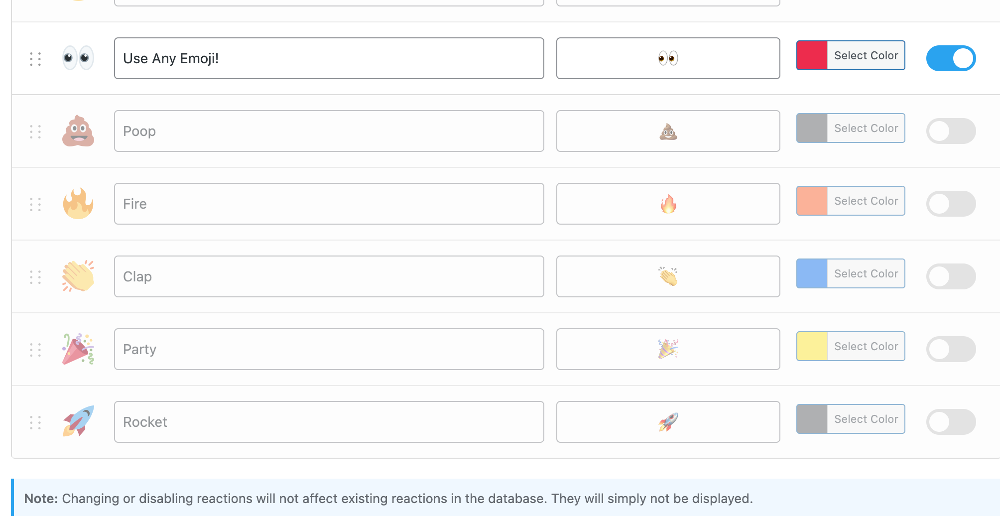
Task: Click the eyes emoji icon
Action: (x=78, y=58)
